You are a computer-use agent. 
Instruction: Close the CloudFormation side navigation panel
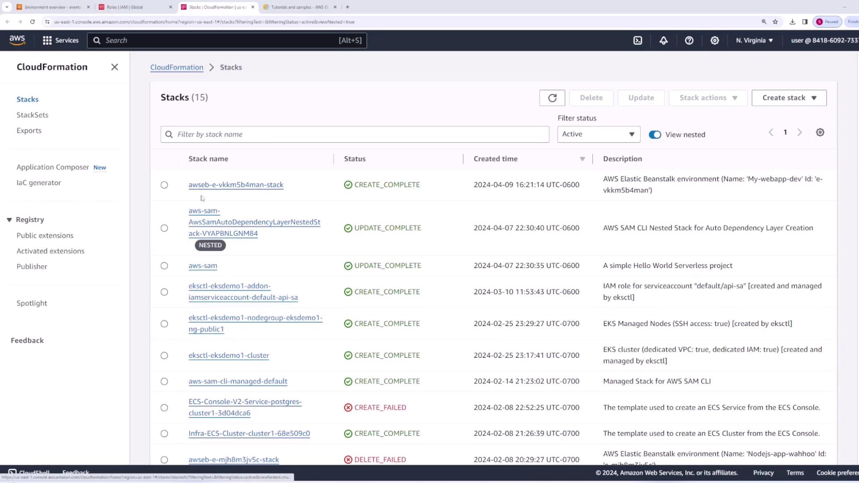[115, 67]
